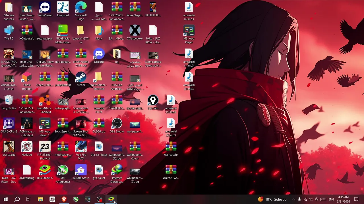This screenshot has height=204, width=364.
Task: Open the 18°C Soleado weather widget
Action: pos(272,199)
